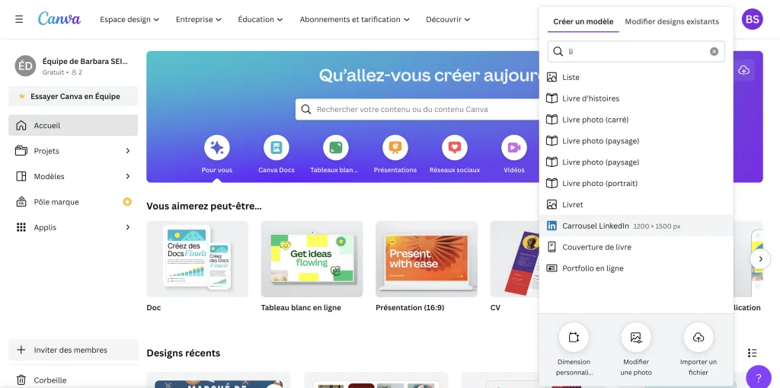
Task: Select the Liste result
Action: pyautogui.click(x=636, y=77)
